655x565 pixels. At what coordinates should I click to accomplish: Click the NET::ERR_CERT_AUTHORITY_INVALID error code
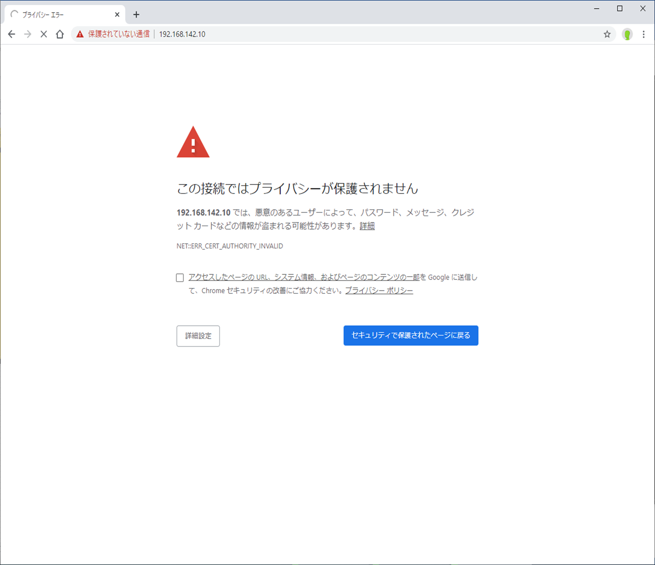point(230,246)
